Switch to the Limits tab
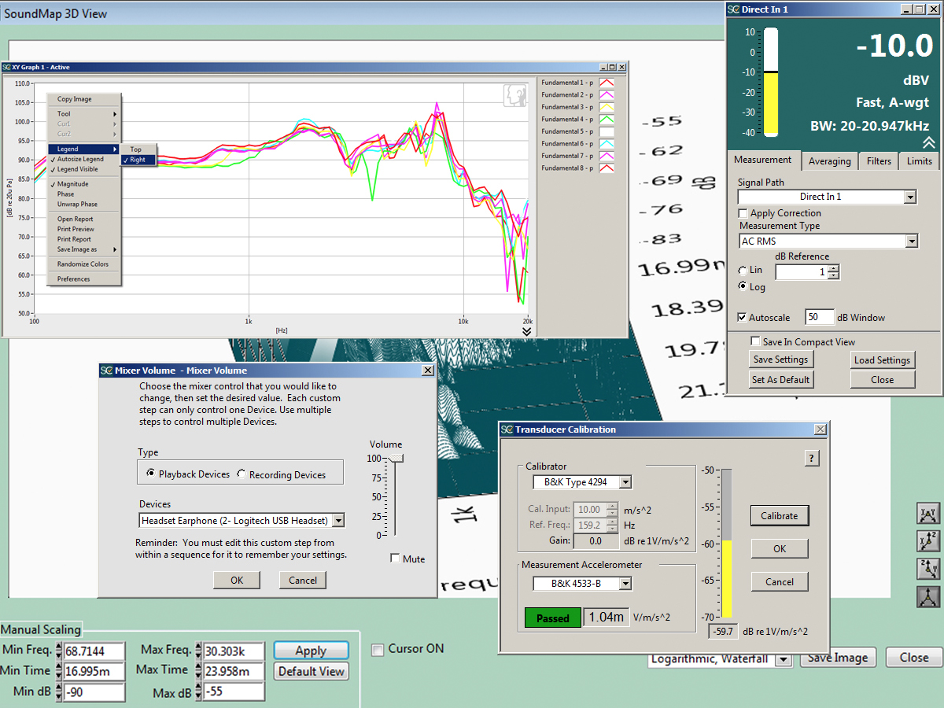This screenshot has height=708, width=944. [x=919, y=161]
